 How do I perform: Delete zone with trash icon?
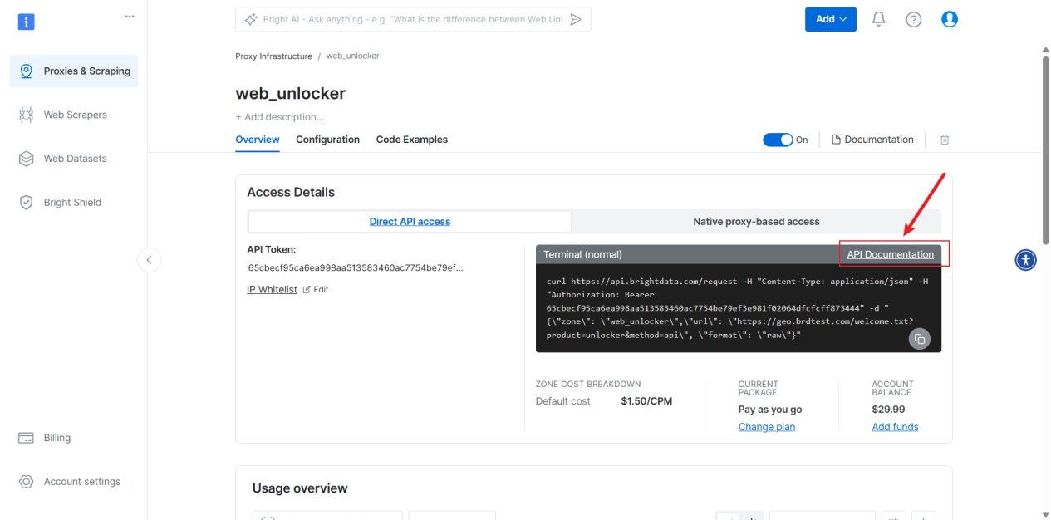pos(945,140)
